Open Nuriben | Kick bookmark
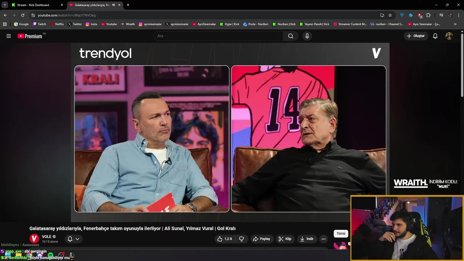Viewport: 464px width, 261px height. [x=284, y=24]
